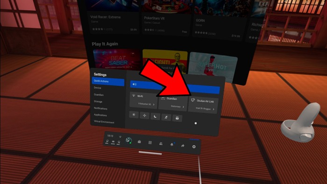Screen dimensions: 327x184
Task: Open the Oculus Air Link tile
Action: (203, 105)
